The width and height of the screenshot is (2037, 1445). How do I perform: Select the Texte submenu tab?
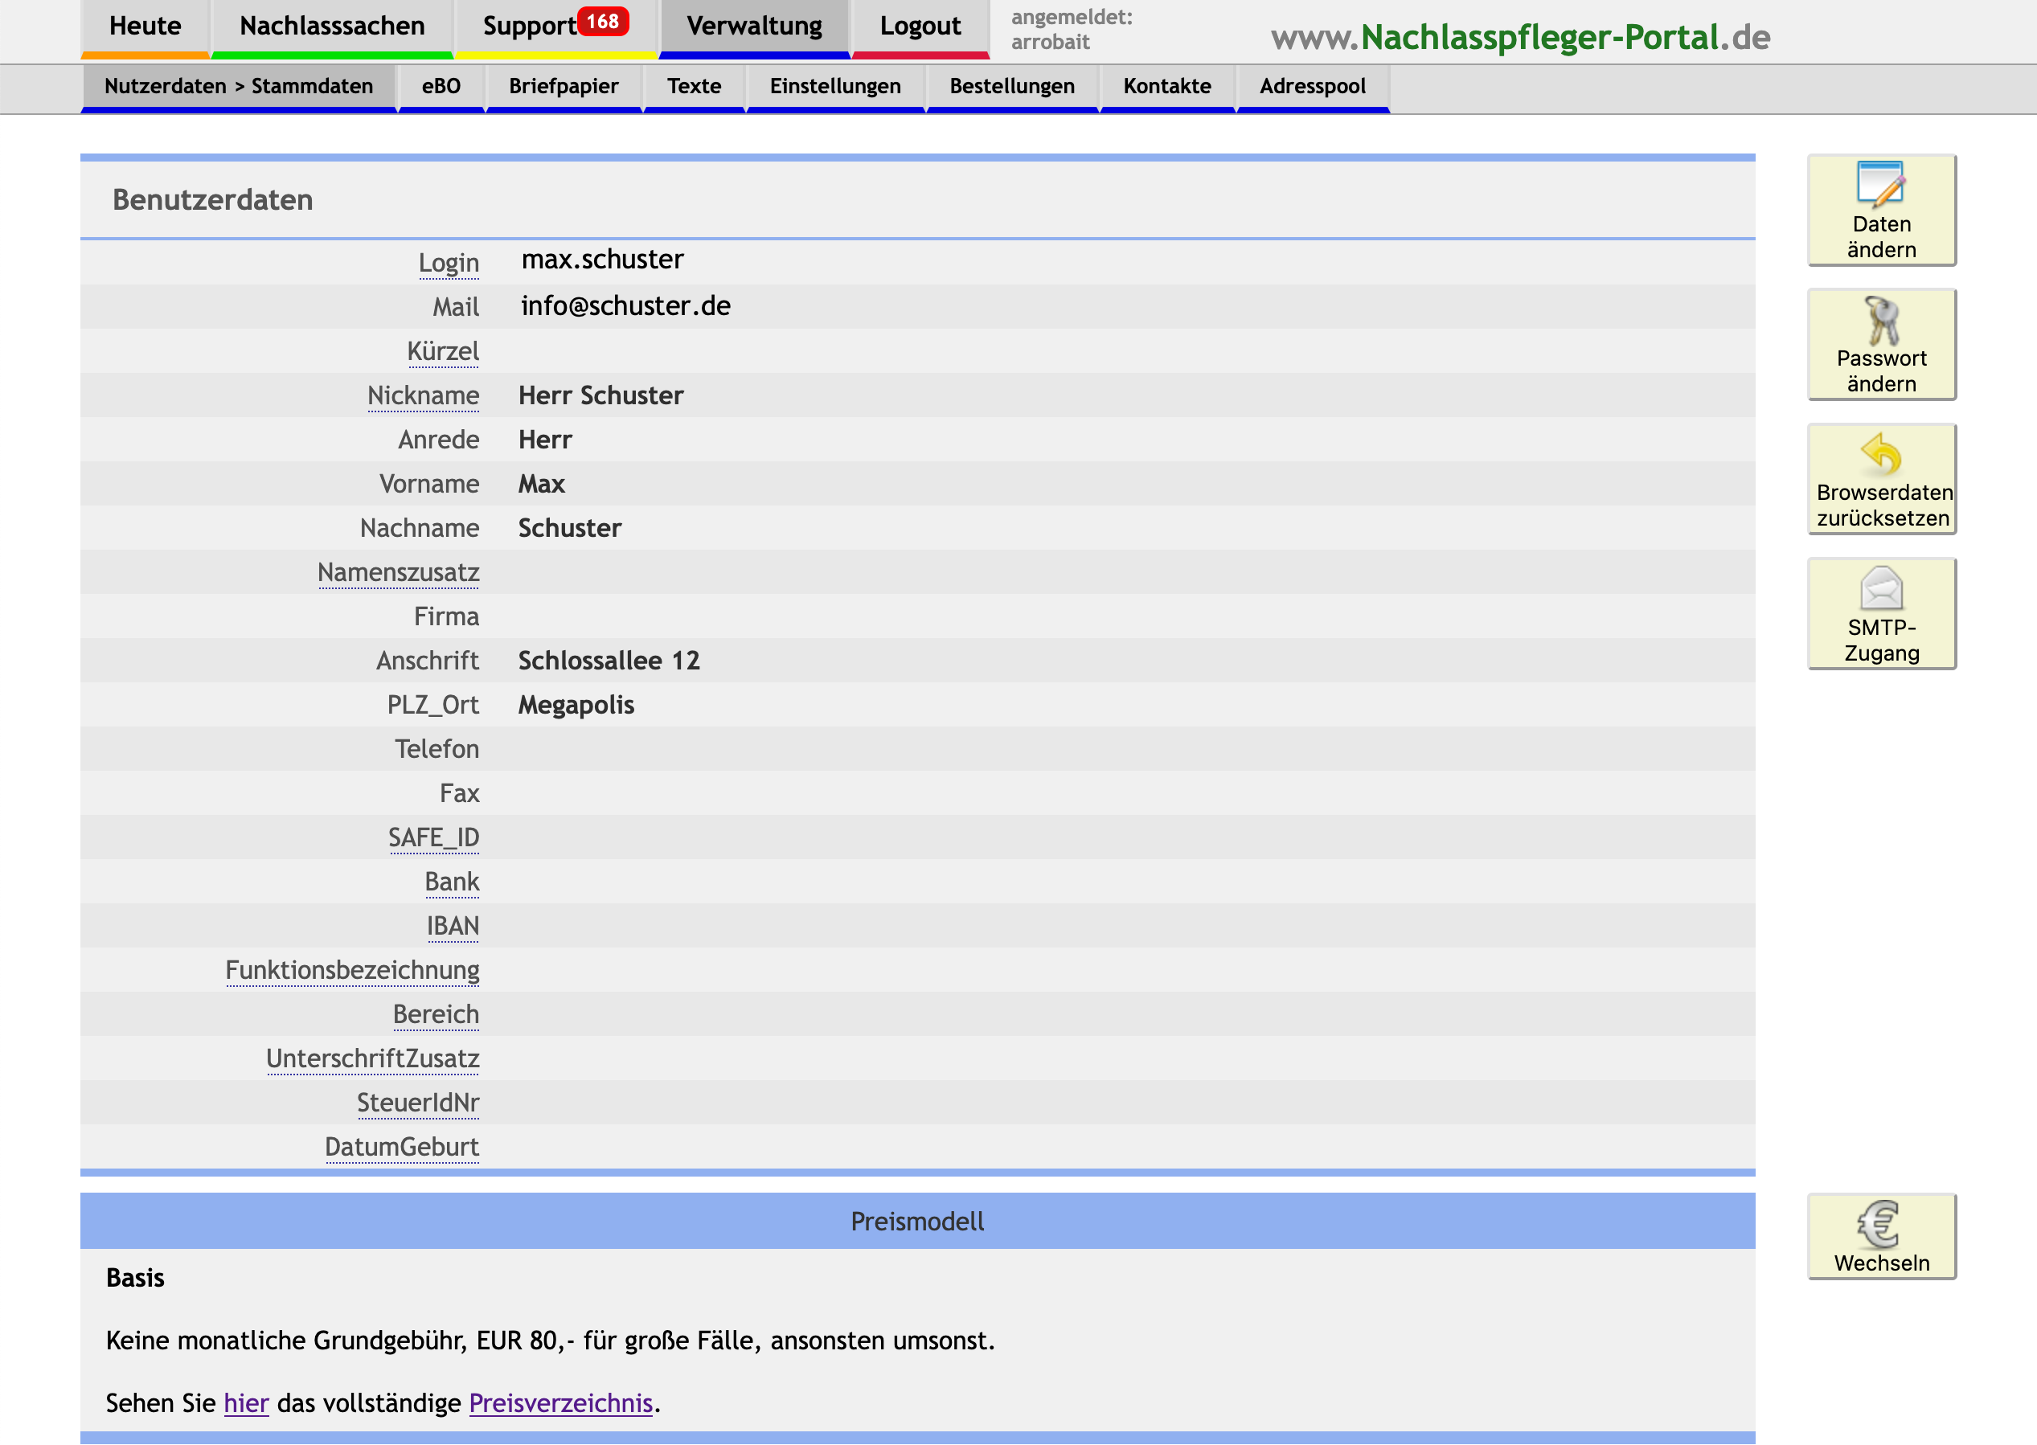click(693, 86)
